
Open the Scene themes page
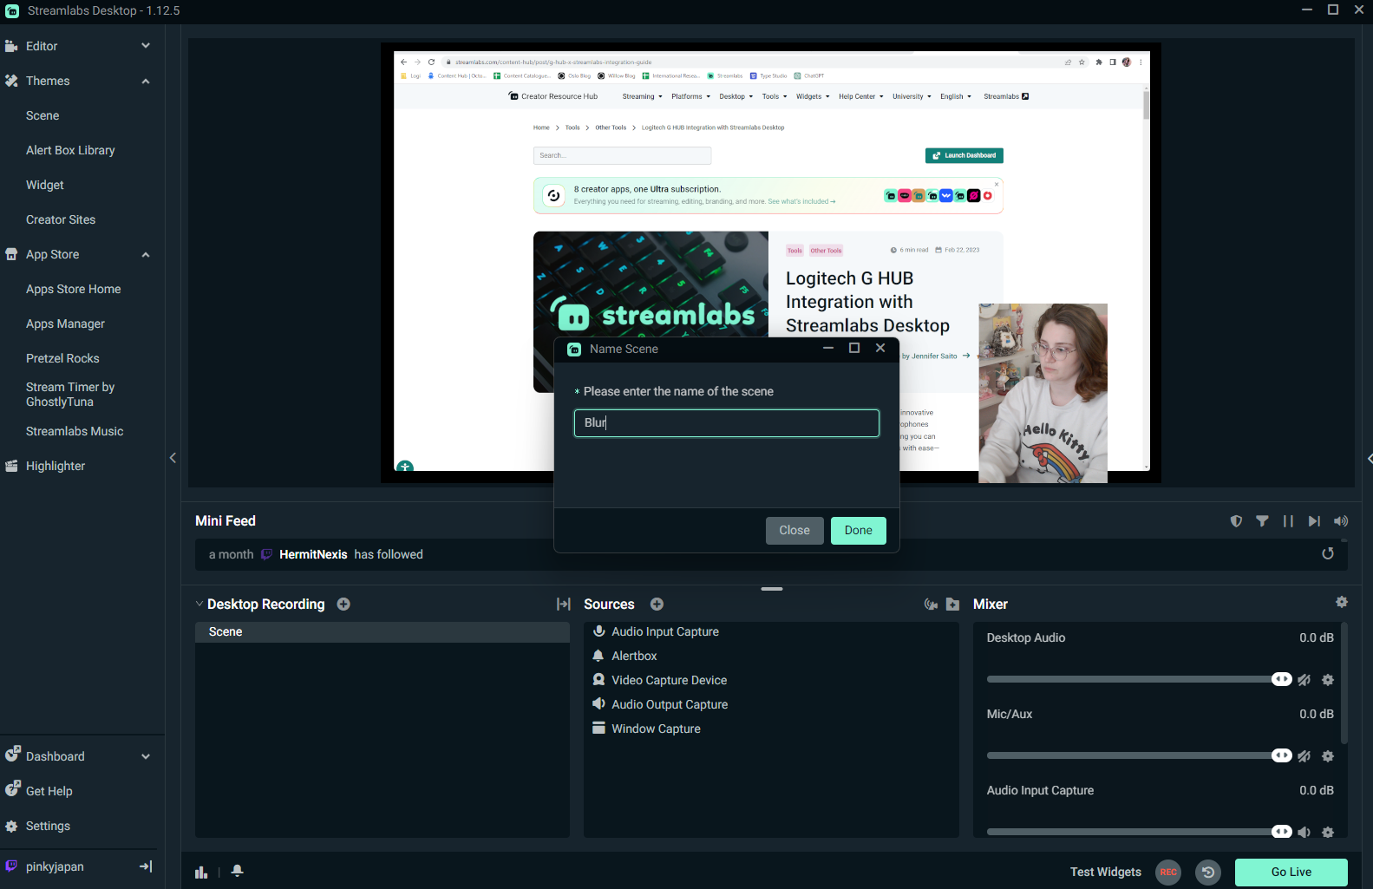[x=42, y=115]
